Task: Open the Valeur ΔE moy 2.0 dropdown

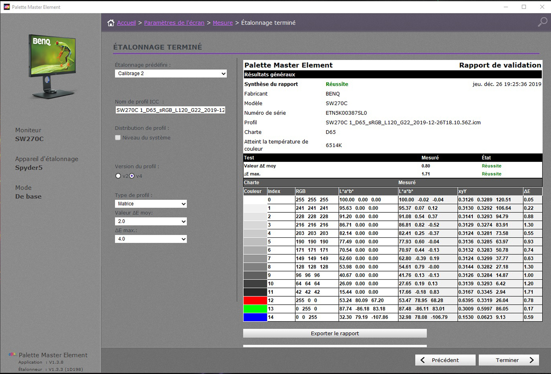Action: 151,221
